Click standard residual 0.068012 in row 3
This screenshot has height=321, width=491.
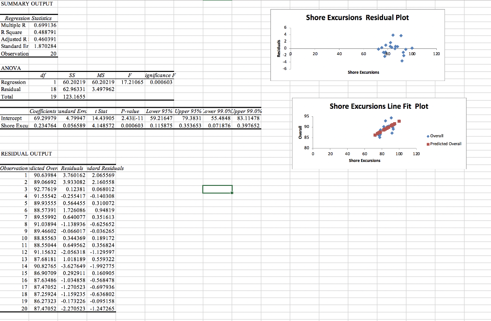click(x=103, y=189)
